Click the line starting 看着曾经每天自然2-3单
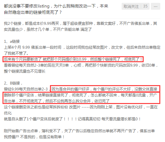The width and height of the screenshot is (165, 142). pyautogui.click(x=81, y=65)
